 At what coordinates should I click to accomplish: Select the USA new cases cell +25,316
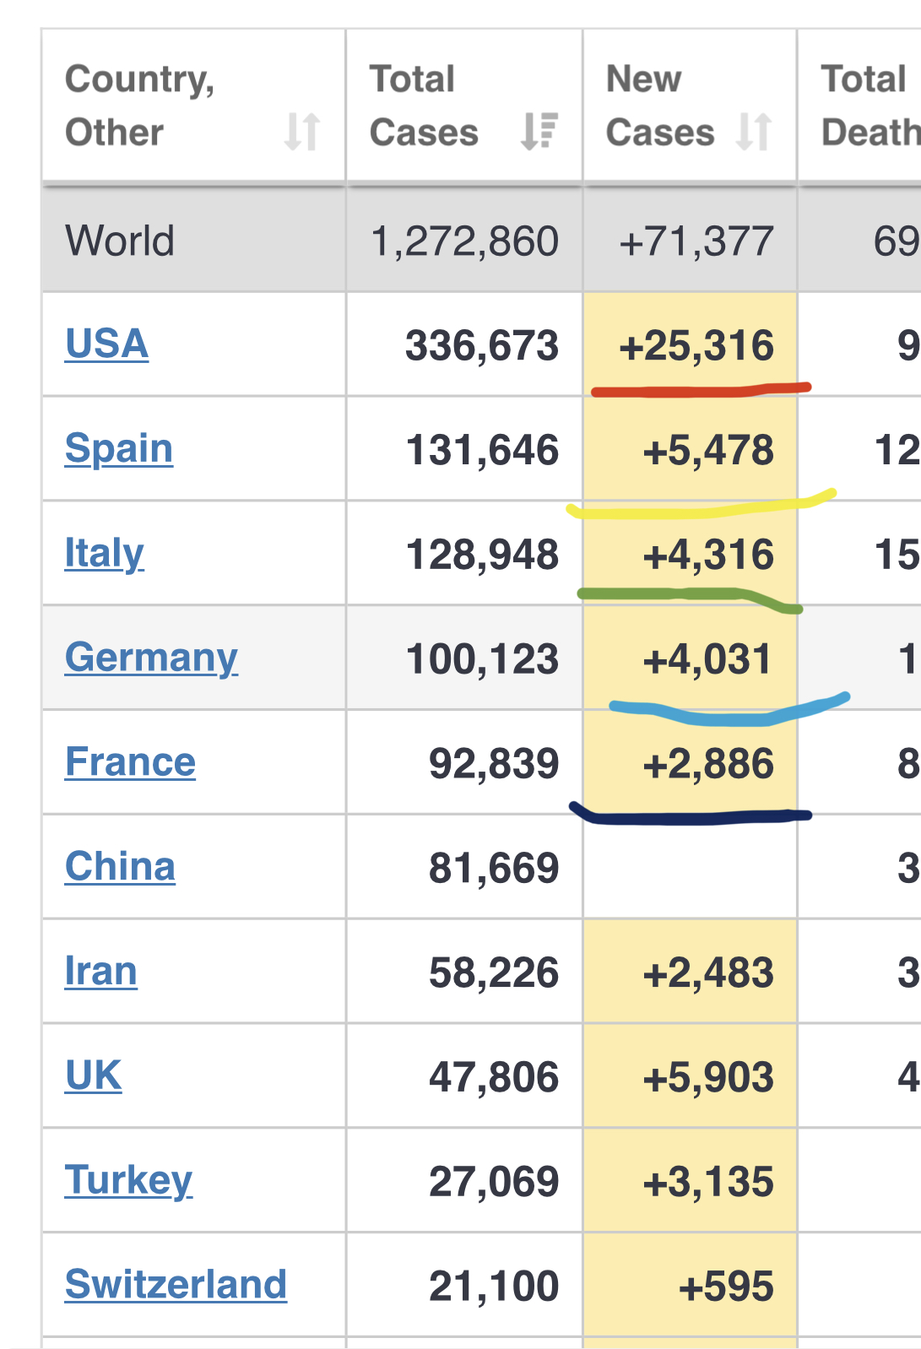[x=696, y=346]
